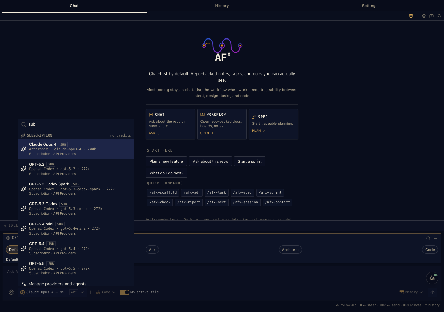Open the Claude Opus 4 model selector dropdown
444x312 pixels.
52,292
